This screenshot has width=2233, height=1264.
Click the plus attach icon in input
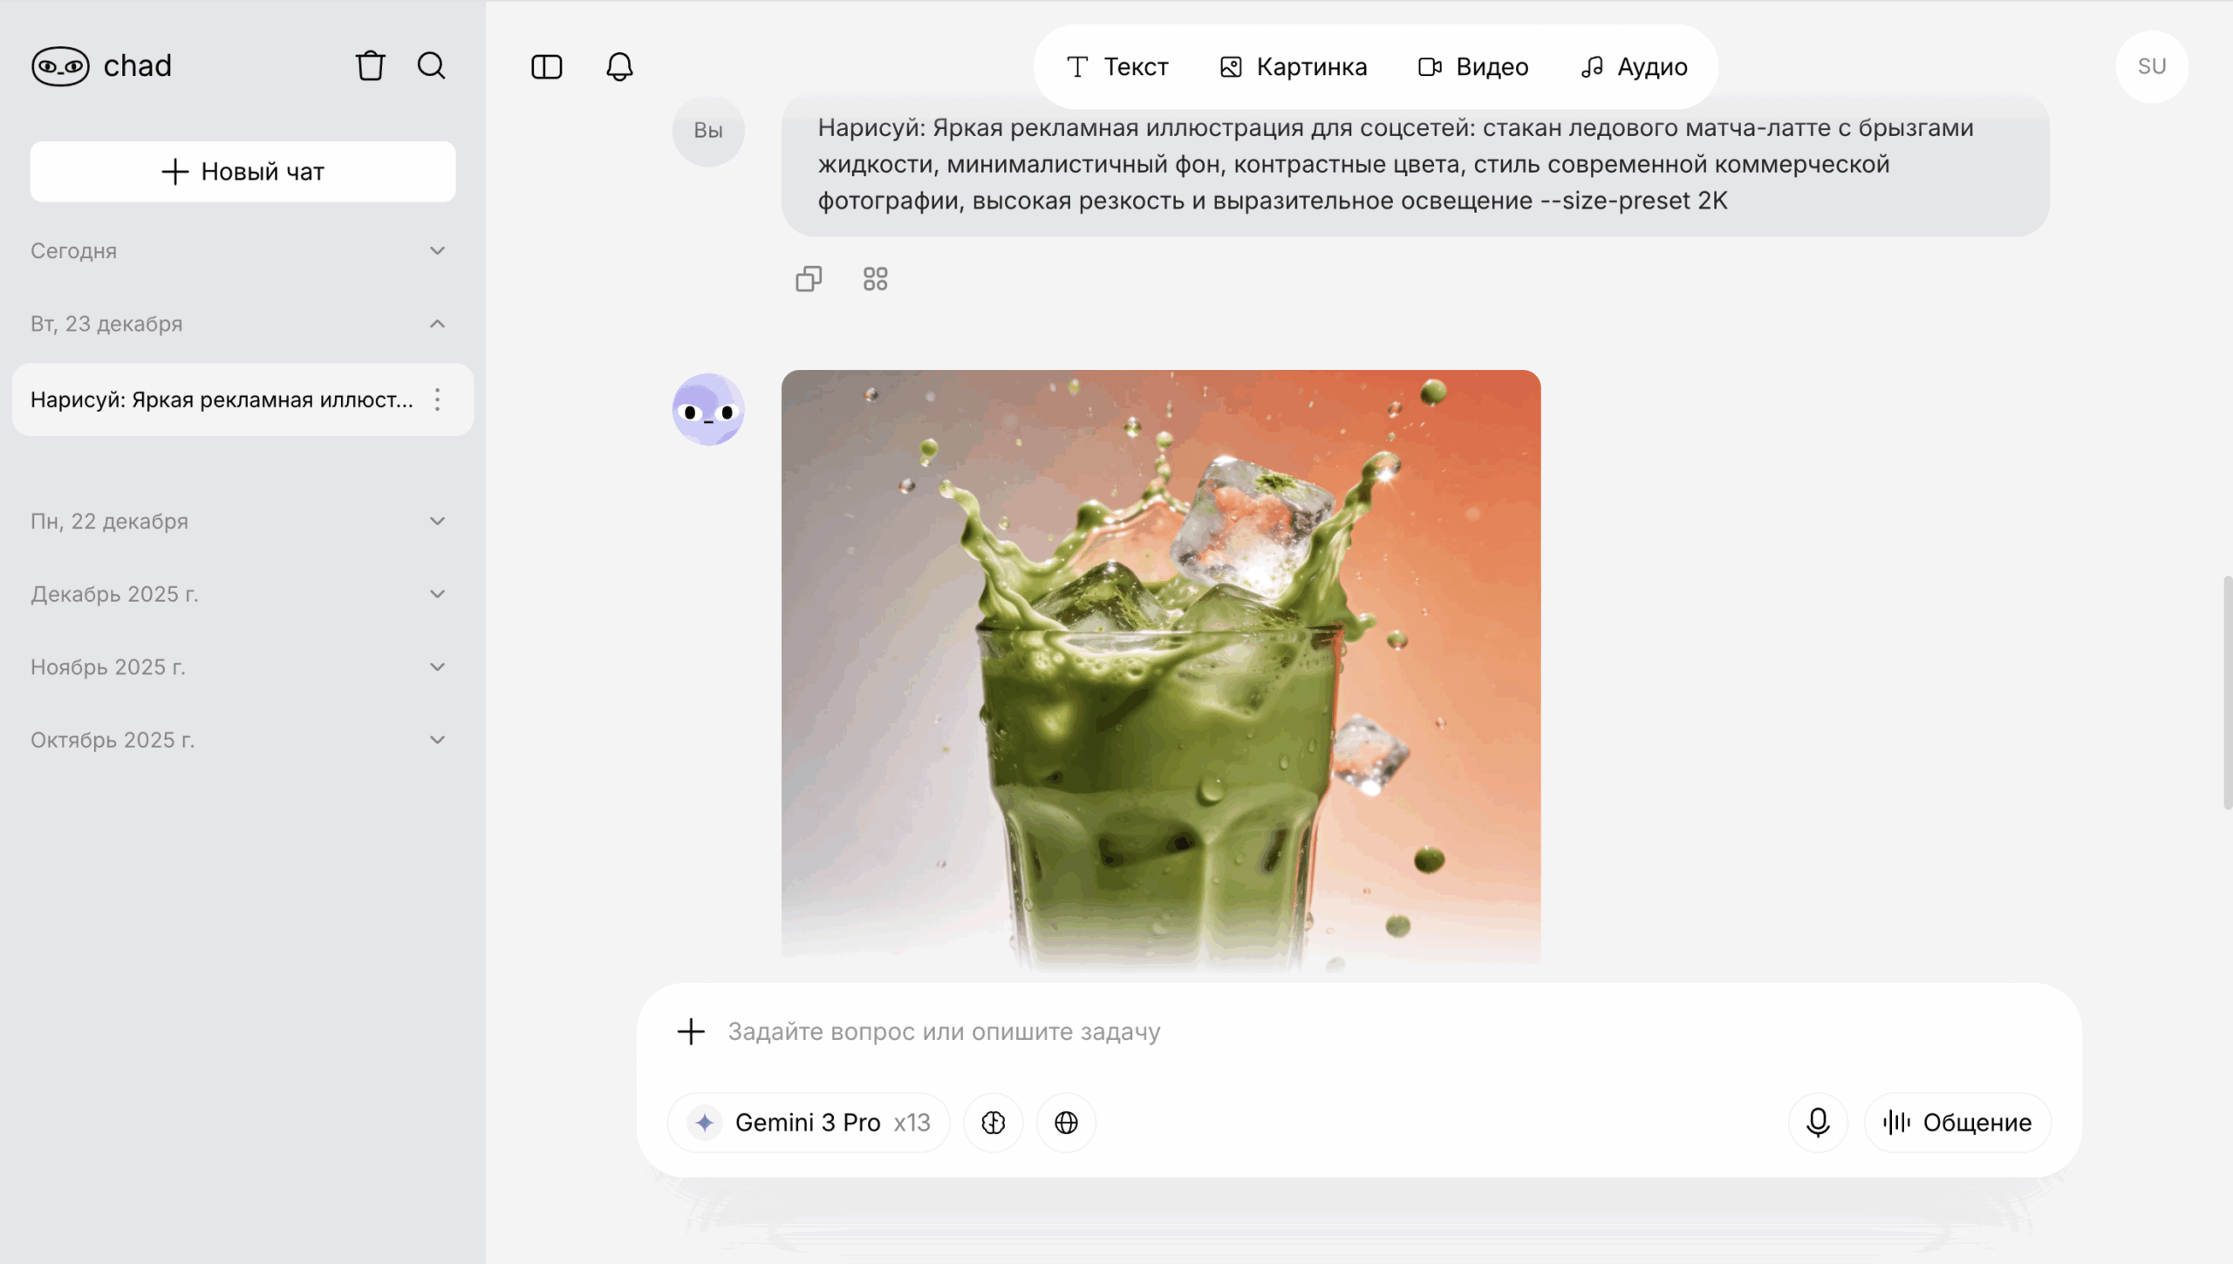coord(691,1031)
